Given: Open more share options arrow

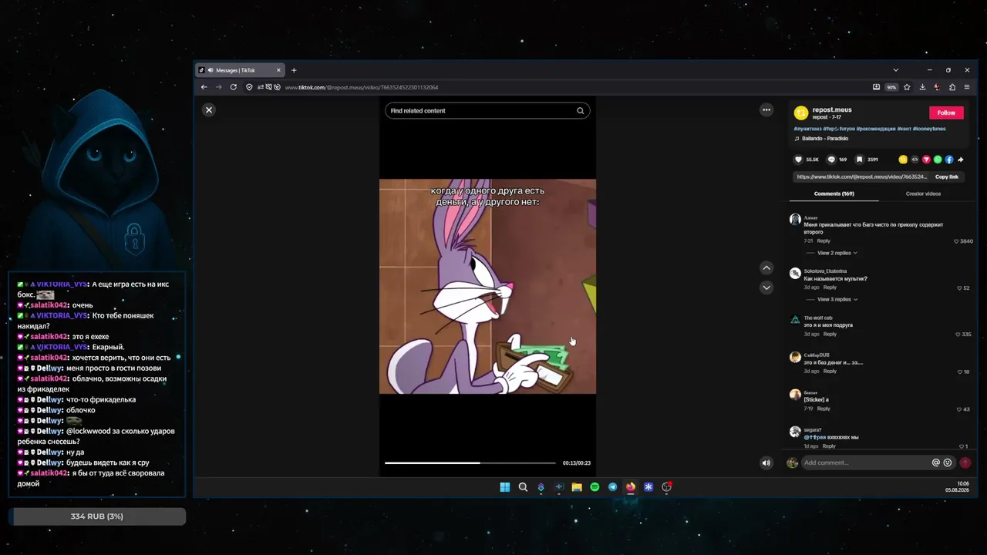Looking at the screenshot, I should click(961, 160).
